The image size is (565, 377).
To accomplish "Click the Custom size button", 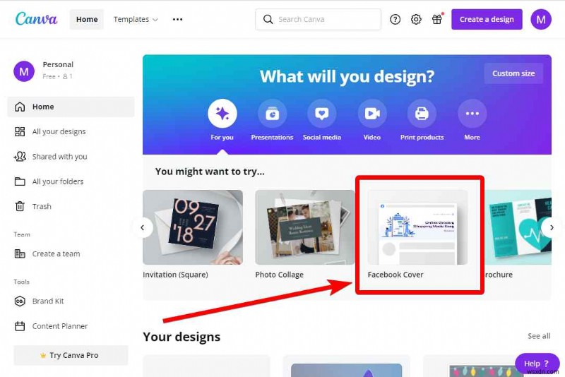I will (x=513, y=73).
